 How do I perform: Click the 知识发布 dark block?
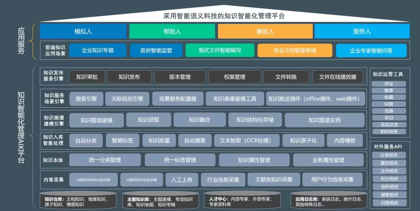pyautogui.click(x=129, y=77)
